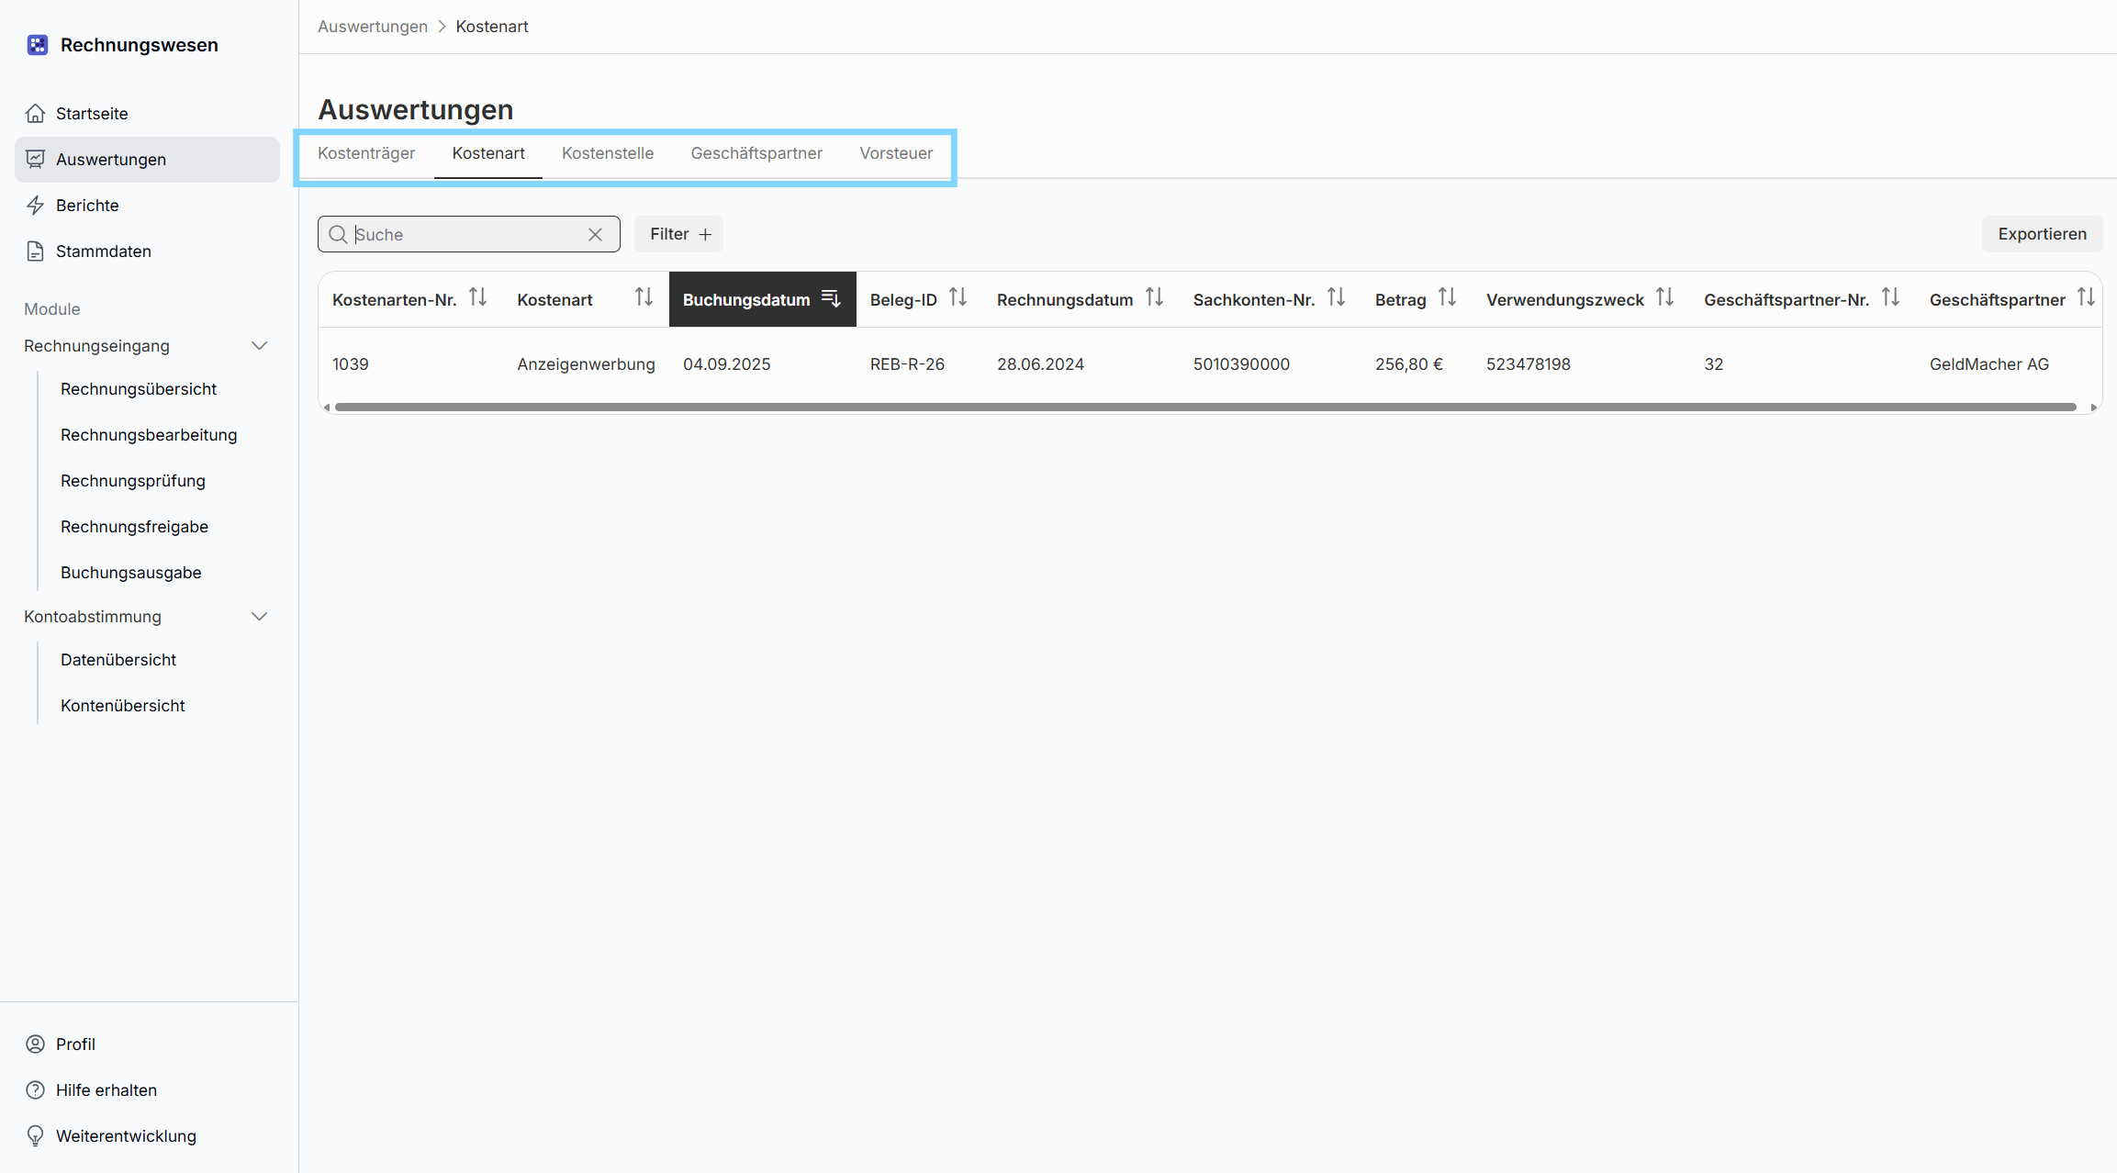Switch to the Kostenstelle tab
The width and height of the screenshot is (2117, 1173).
[x=607, y=153]
